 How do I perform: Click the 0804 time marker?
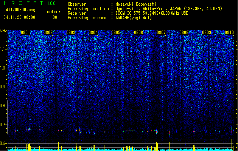93,32
